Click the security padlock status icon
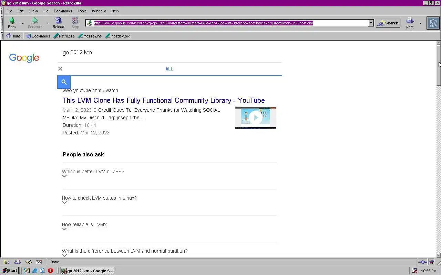The width and height of the screenshot is (441, 275). click(x=431, y=262)
